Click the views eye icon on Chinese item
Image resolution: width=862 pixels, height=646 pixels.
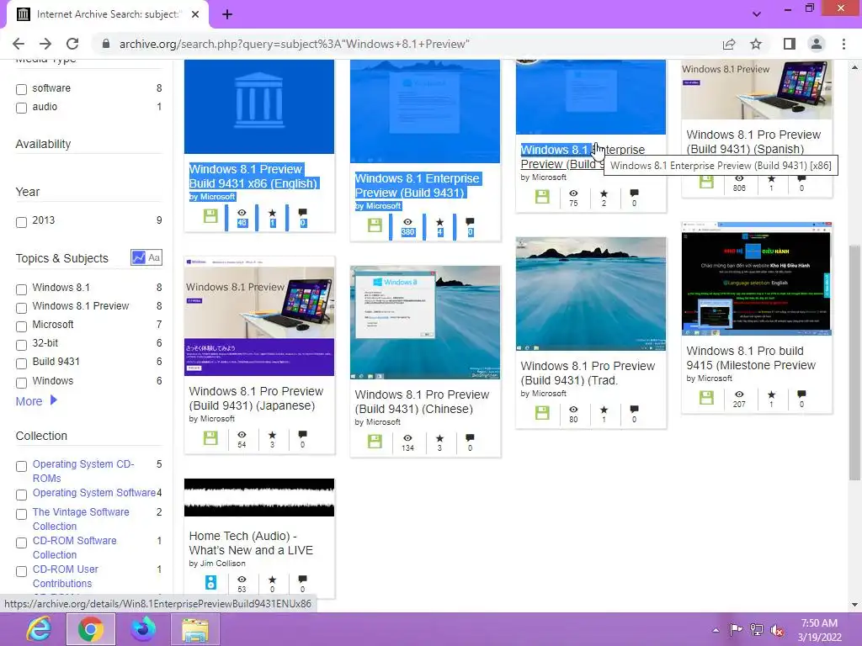[407, 437]
